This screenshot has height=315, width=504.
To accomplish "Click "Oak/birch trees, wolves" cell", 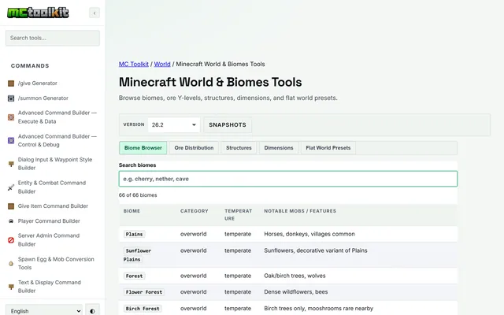I will point(295,276).
